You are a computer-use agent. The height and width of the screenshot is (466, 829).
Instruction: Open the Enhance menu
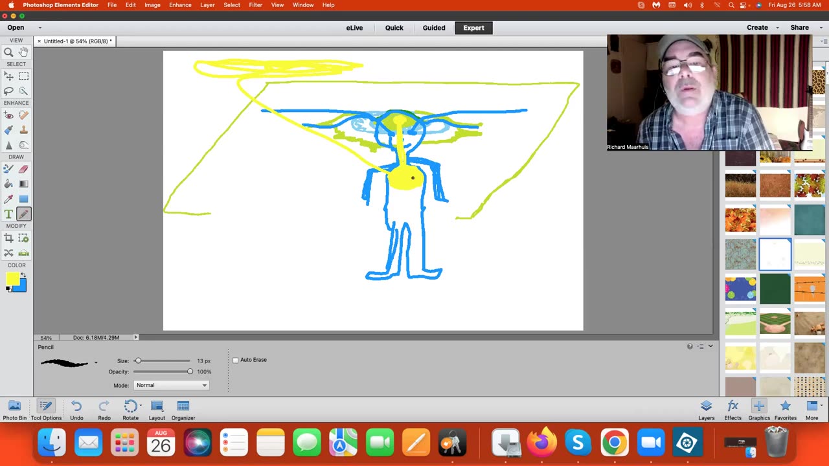(x=180, y=5)
